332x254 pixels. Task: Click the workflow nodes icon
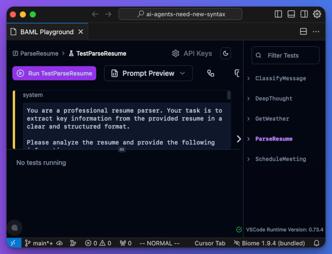pos(210,73)
